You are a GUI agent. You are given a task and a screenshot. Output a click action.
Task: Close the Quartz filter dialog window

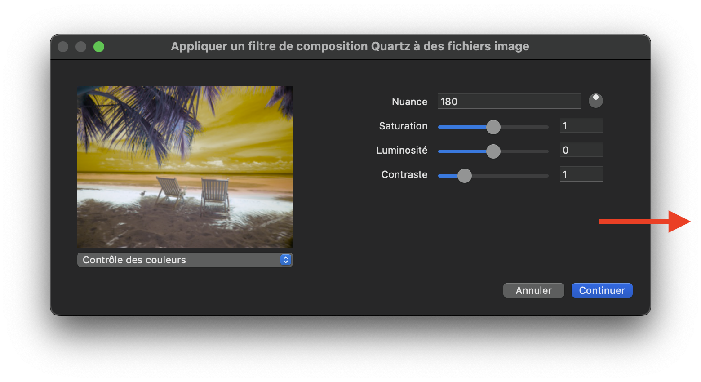(x=63, y=47)
